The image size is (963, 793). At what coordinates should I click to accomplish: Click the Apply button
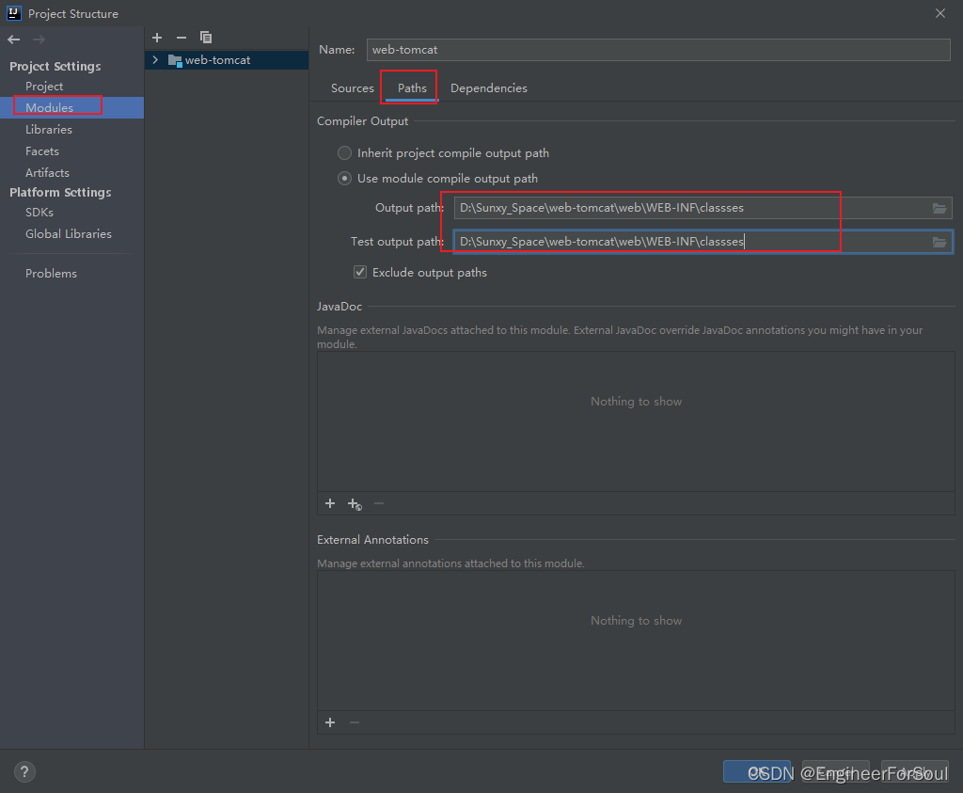click(x=914, y=771)
